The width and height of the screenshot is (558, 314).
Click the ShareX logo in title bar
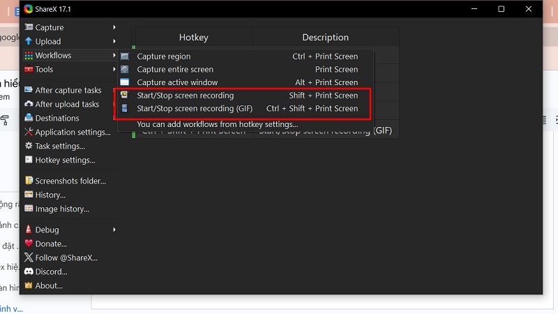coord(29,9)
